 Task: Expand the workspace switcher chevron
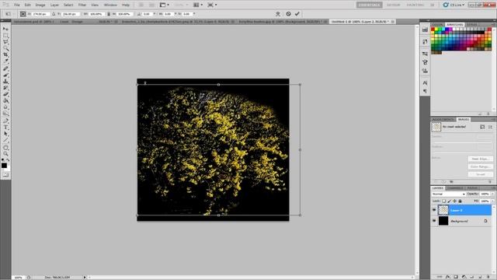[432, 5]
